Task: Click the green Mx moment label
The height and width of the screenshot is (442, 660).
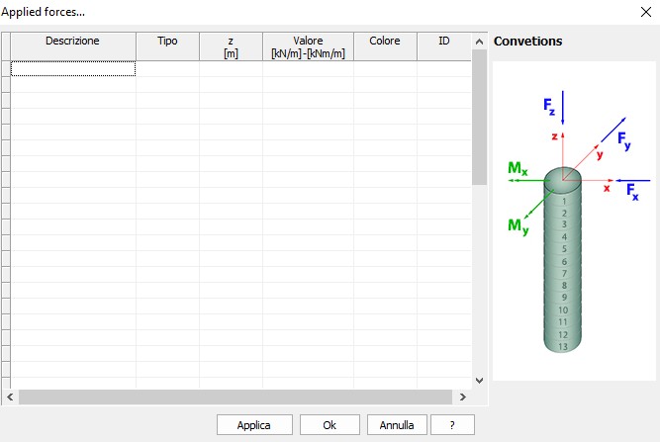Action: (x=518, y=169)
